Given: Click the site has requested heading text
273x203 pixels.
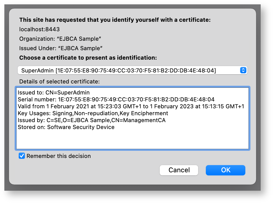Looking at the screenshot, I should tap(115, 20).
